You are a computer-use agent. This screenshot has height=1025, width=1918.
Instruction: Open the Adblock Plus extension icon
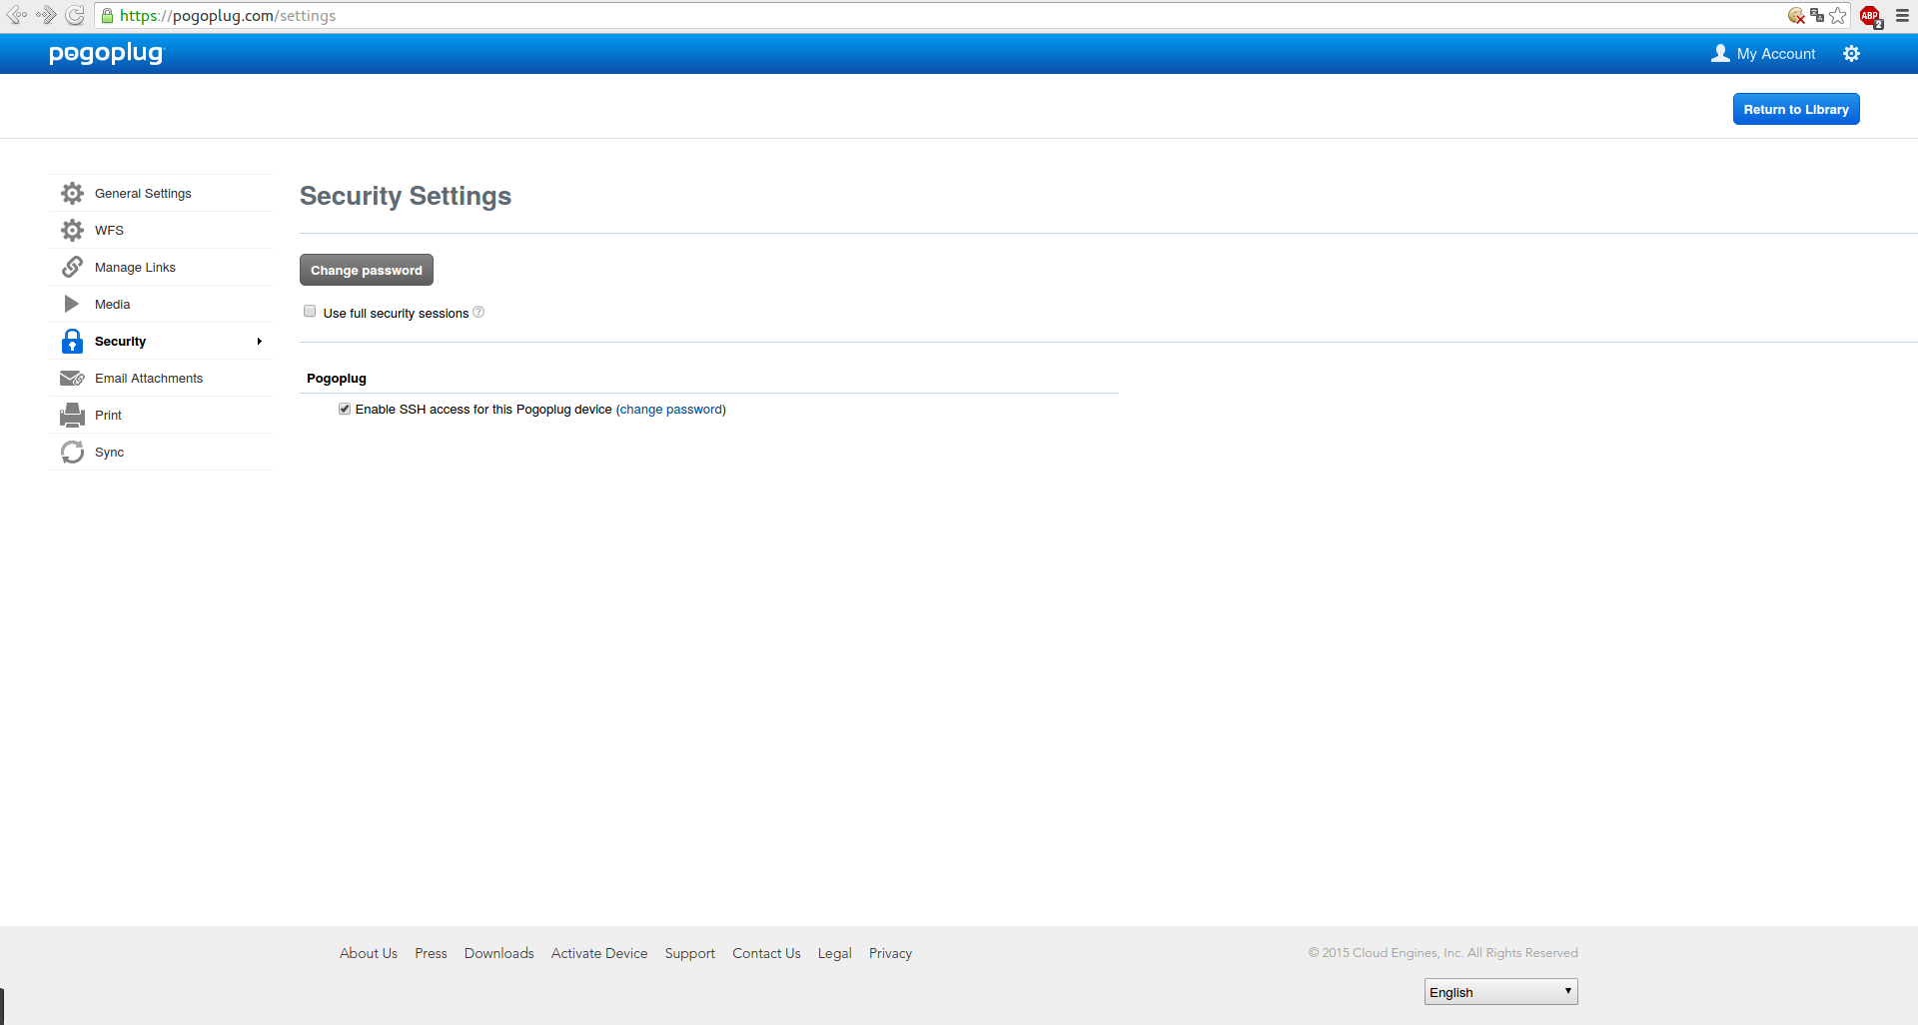1871,16
